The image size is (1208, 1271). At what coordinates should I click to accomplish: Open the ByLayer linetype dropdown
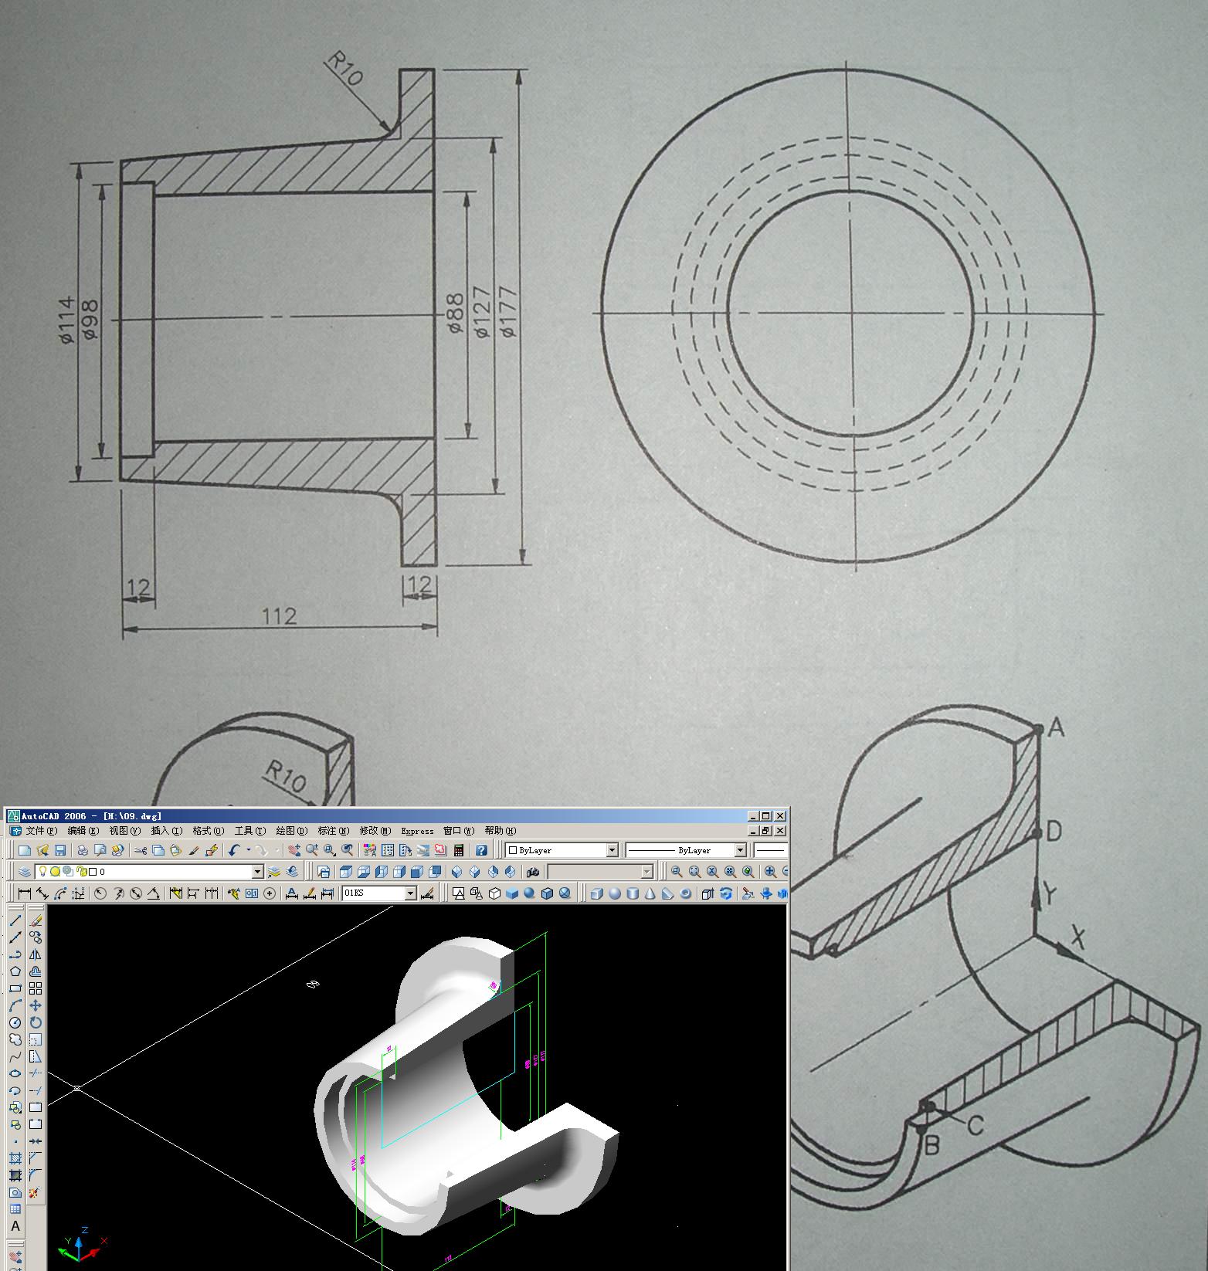(x=740, y=850)
